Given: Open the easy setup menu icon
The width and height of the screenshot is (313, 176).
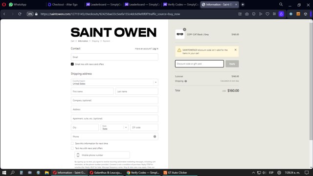Looking at the screenshot, I should click(x=274, y=14).
